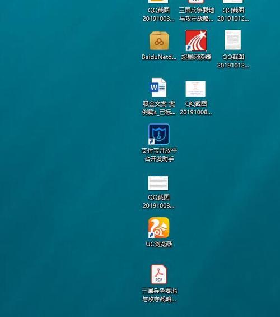
Task: Open the BaiduNetdisk package box icon
Action: coord(159,41)
